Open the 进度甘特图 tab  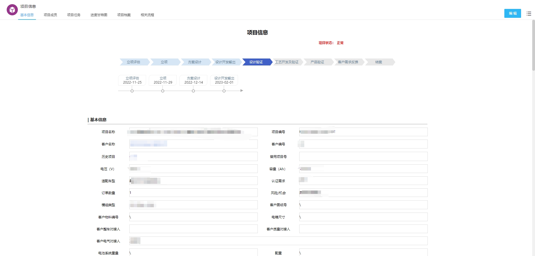coord(99,15)
